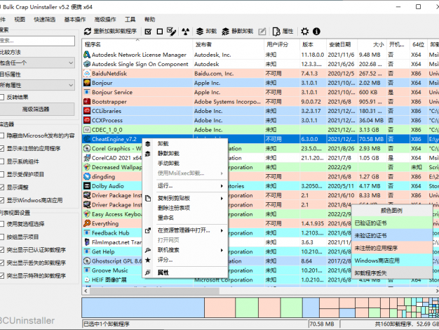Click the Bonjour app icon
Image resolution: width=439 pixels, height=330 pixels.
[87, 83]
